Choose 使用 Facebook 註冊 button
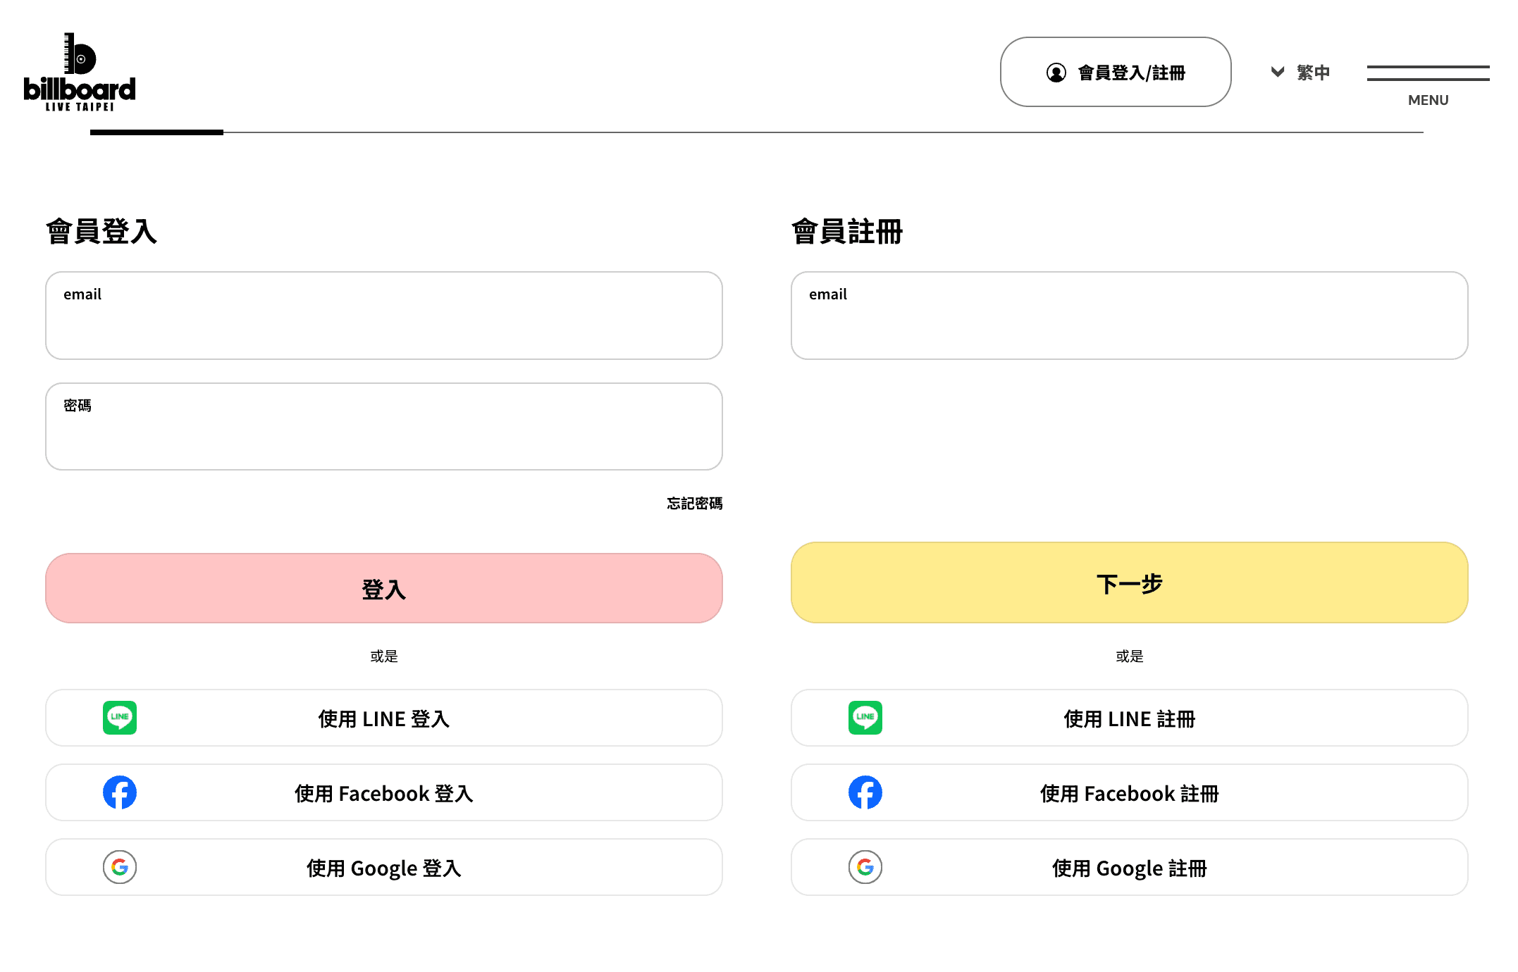The width and height of the screenshot is (1518, 972). point(1129,793)
